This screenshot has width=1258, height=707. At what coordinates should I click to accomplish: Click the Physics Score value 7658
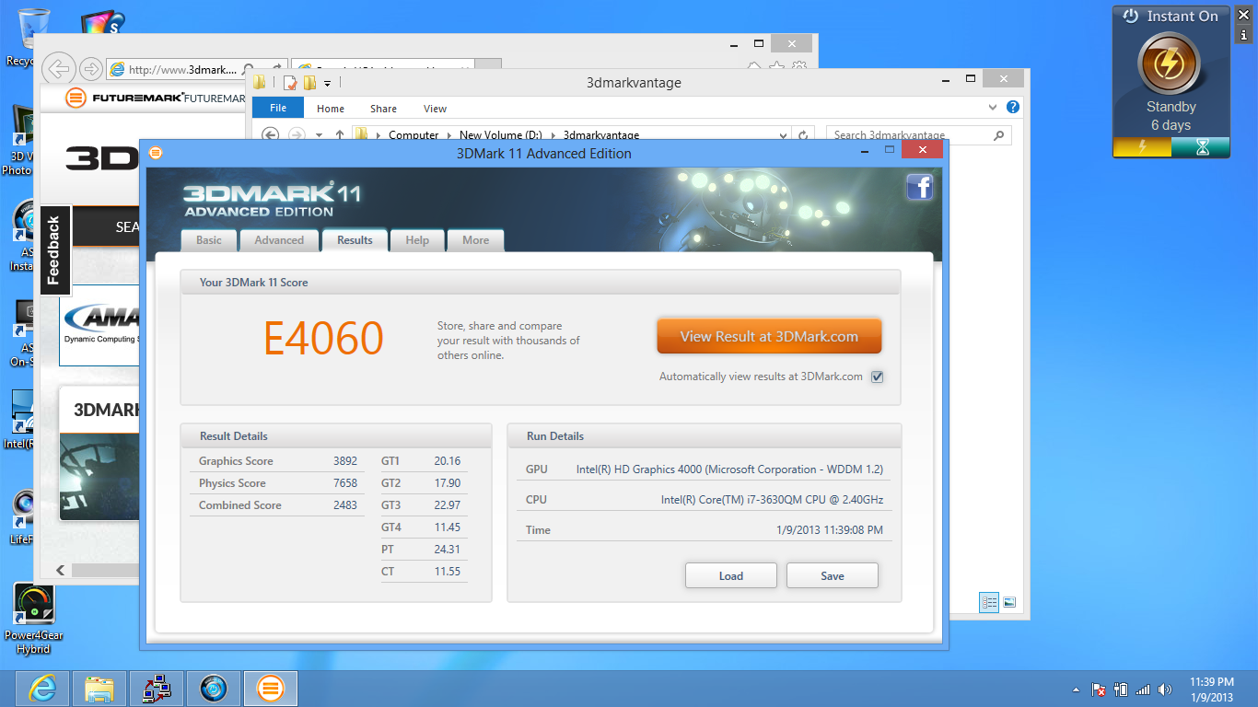tap(345, 483)
